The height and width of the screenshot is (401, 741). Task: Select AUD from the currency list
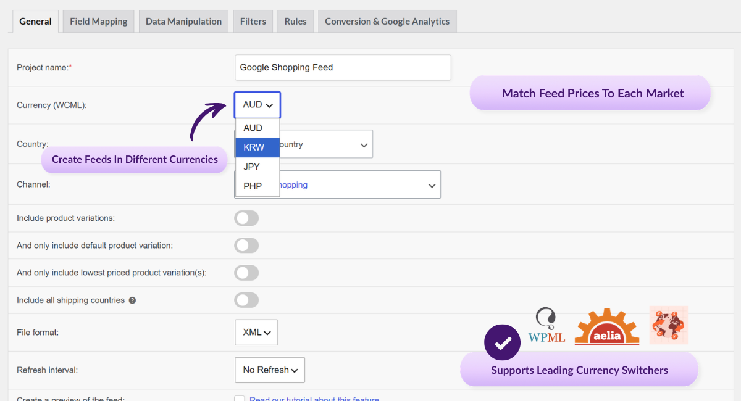pyautogui.click(x=257, y=128)
